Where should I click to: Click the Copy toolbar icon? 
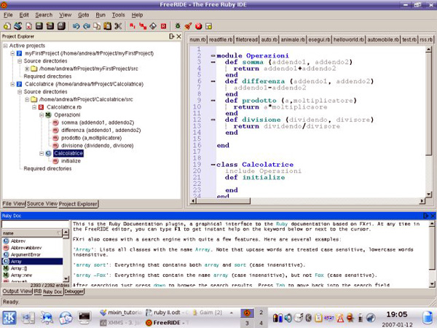point(97,26)
